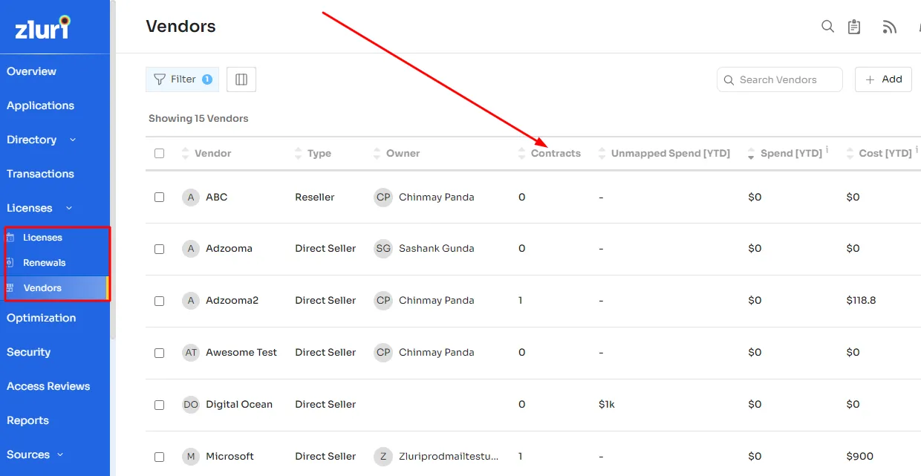Open Overview in the sidebar
921x476 pixels.
click(31, 72)
